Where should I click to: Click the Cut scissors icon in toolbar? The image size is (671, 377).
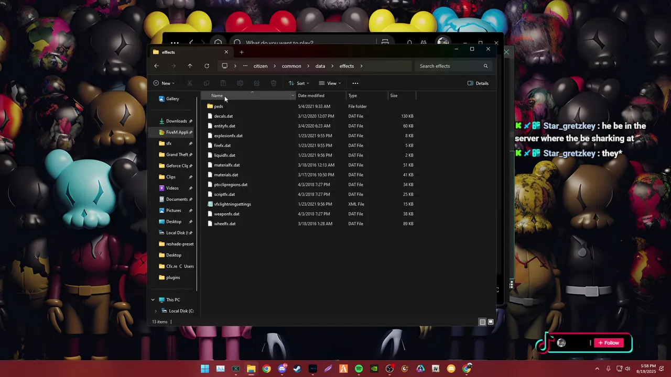pos(190,83)
